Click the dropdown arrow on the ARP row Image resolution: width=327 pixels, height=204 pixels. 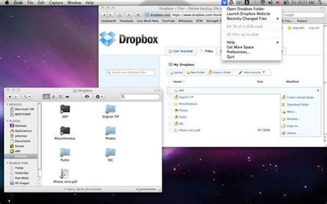318,90
